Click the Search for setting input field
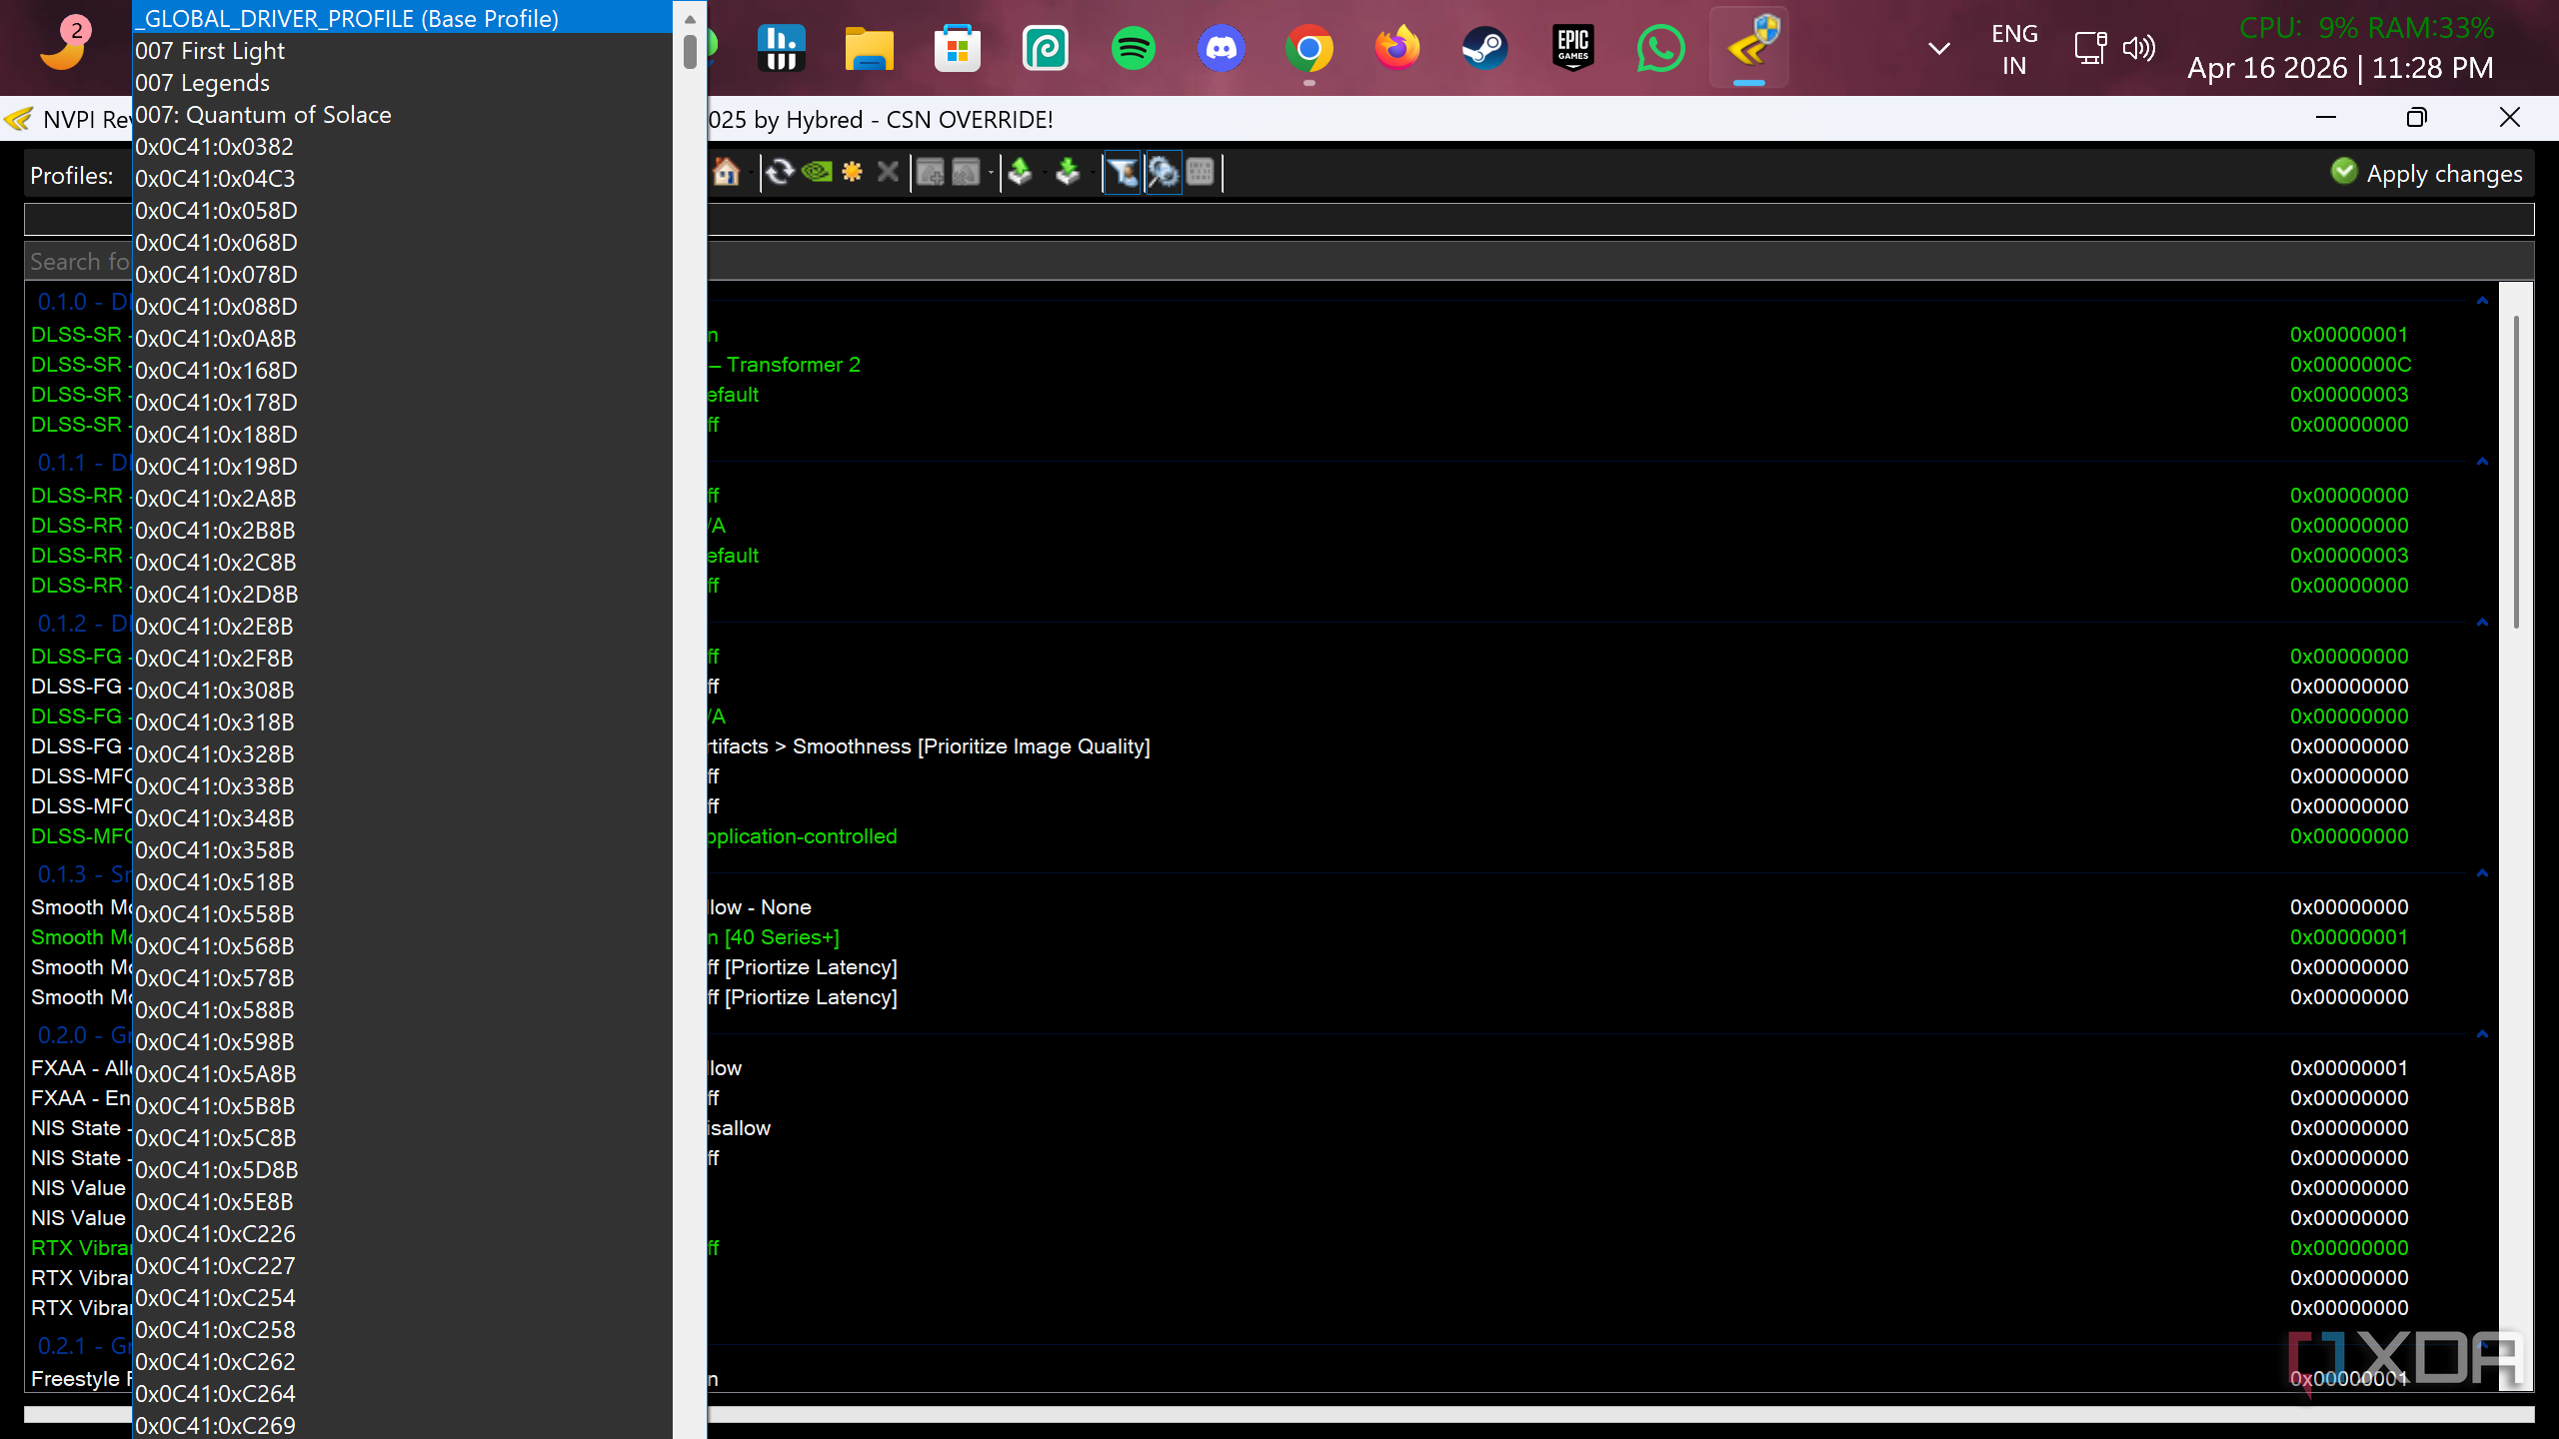 pos(1279,261)
